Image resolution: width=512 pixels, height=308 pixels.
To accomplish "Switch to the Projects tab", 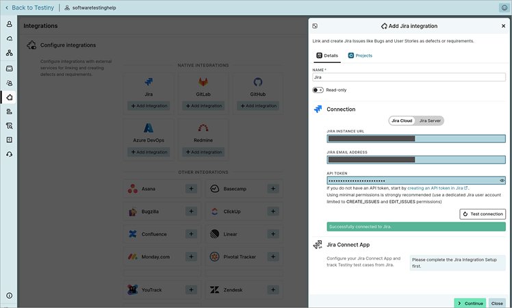I will click(360, 55).
